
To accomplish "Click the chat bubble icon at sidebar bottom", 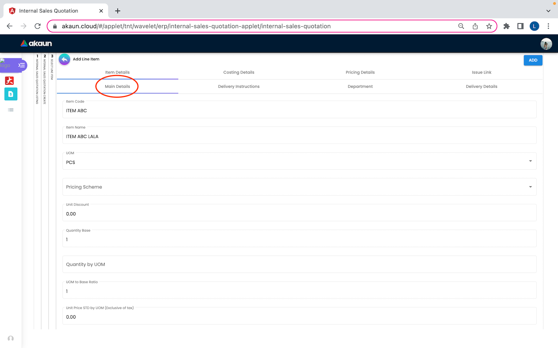I will tap(11, 338).
